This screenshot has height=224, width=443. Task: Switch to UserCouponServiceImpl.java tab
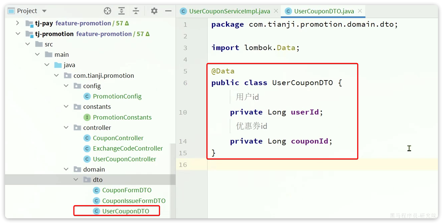click(x=229, y=11)
